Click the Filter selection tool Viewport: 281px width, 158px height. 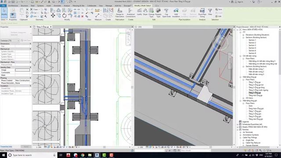(210, 12)
